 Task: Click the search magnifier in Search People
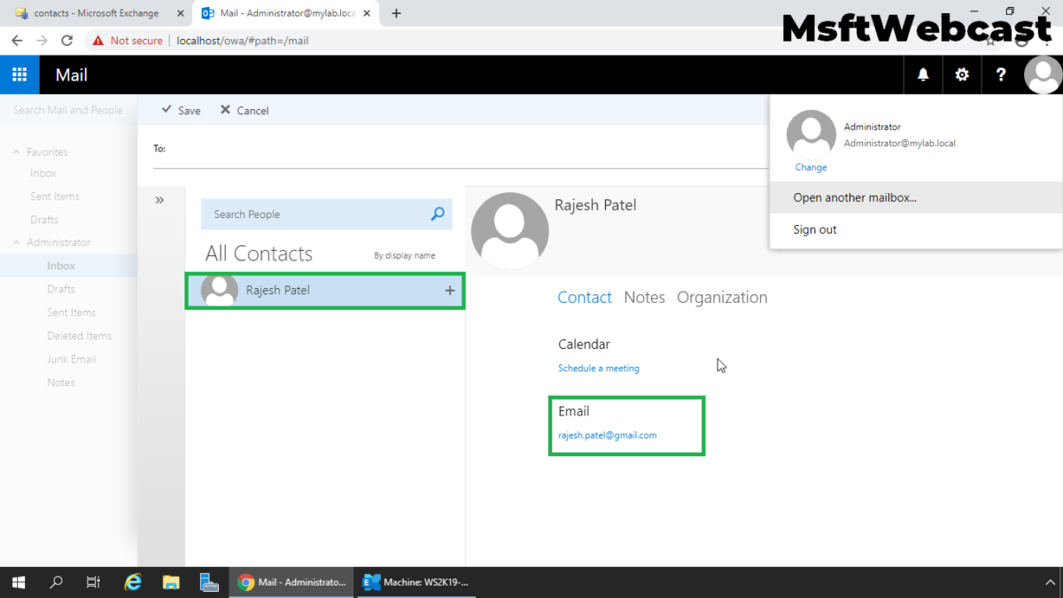[437, 214]
